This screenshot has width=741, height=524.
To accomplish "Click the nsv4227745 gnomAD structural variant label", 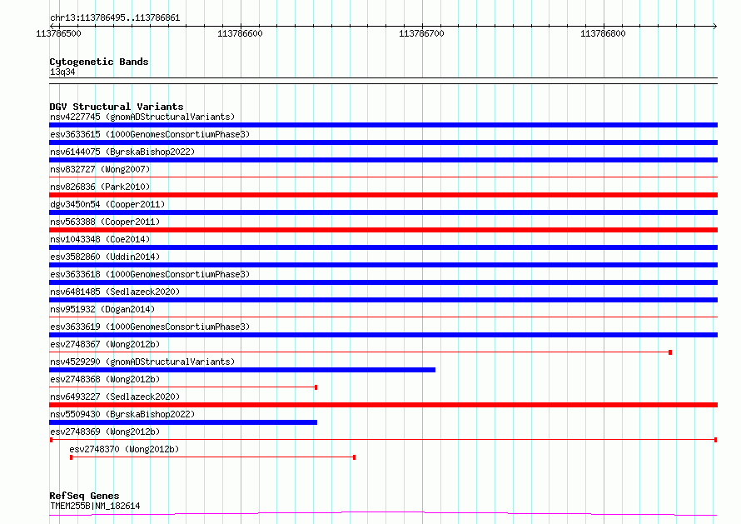I will click(x=142, y=117).
